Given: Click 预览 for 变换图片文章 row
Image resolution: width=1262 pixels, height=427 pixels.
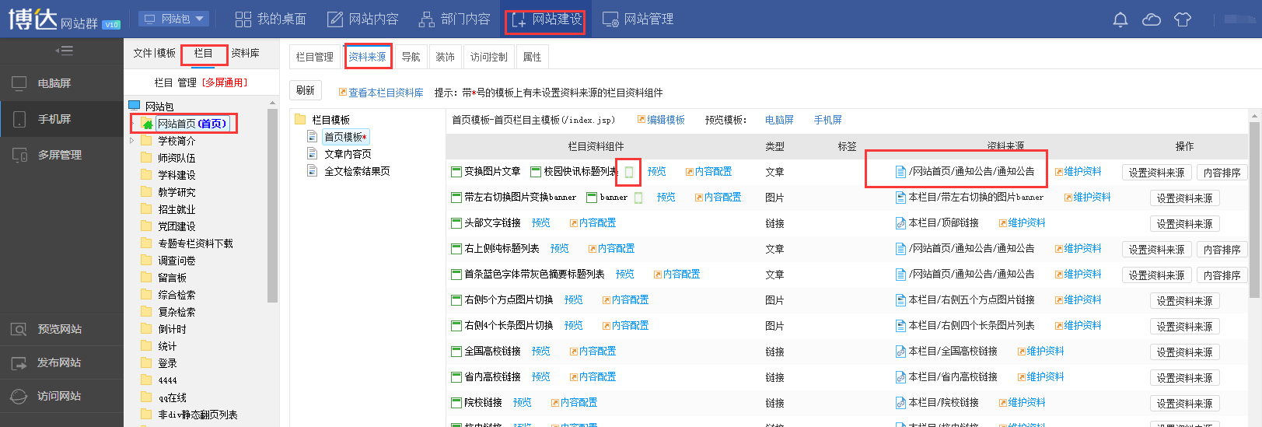Looking at the screenshot, I should click(x=657, y=171).
